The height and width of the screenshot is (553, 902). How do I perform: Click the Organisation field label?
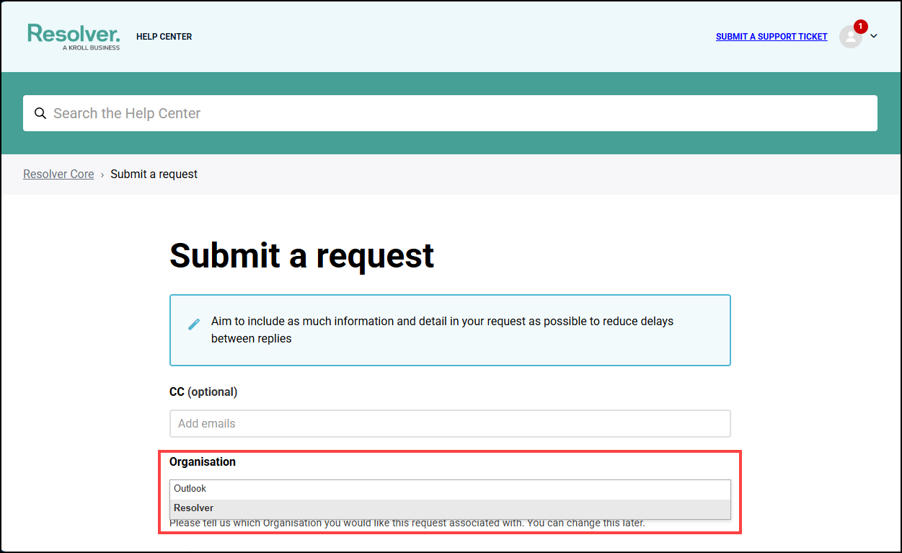click(203, 461)
